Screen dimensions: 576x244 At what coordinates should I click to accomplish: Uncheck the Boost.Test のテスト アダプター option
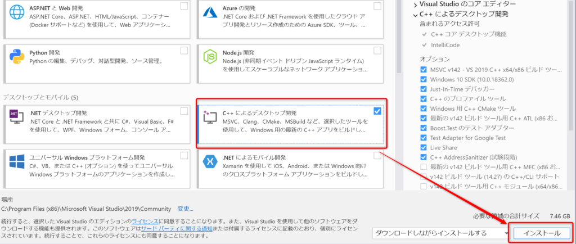click(x=423, y=128)
